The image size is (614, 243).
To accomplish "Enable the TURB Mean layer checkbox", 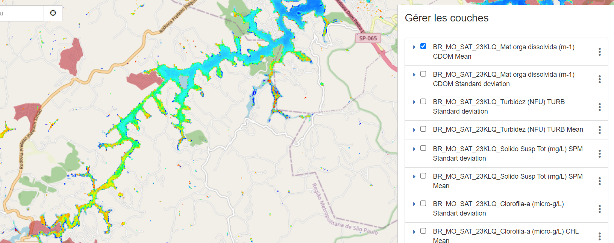I will click(x=423, y=129).
